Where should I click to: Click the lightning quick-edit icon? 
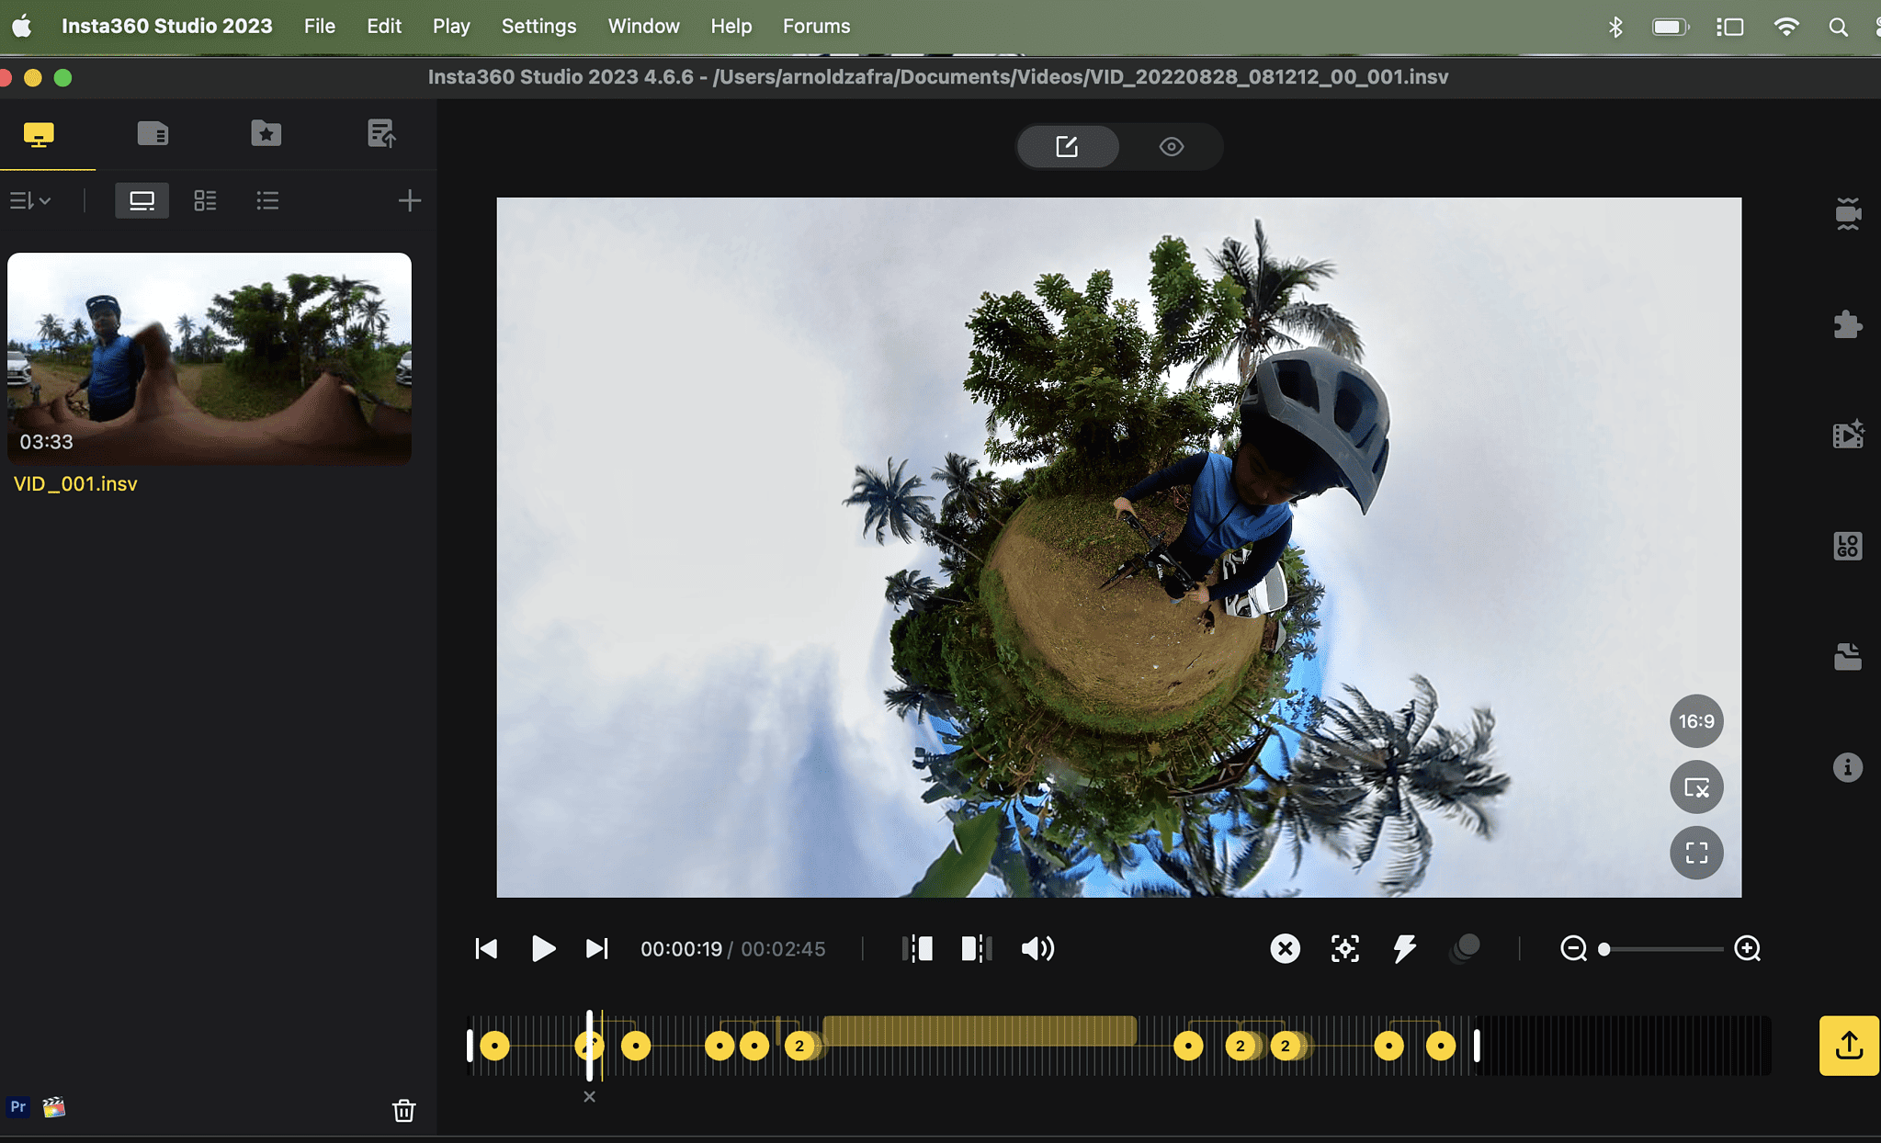pyautogui.click(x=1404, y=949)
